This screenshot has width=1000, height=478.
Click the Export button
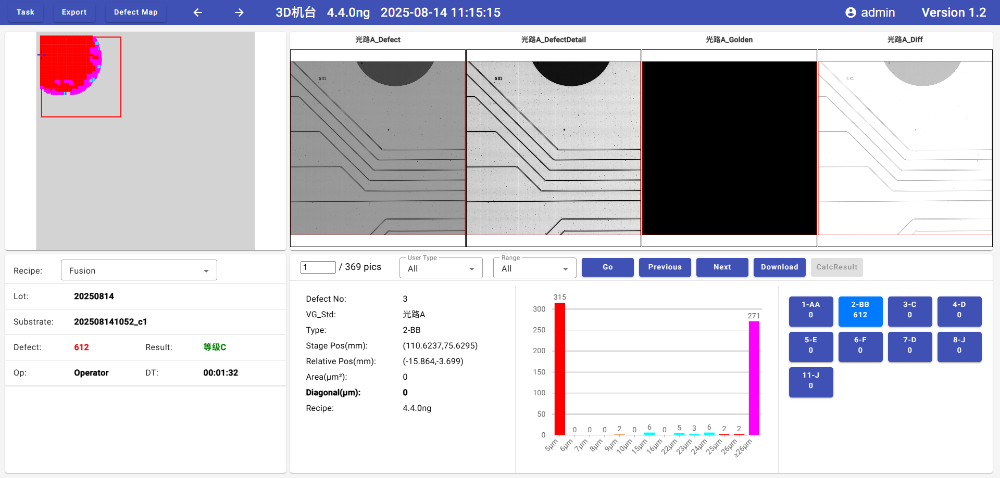coord(74,12)
